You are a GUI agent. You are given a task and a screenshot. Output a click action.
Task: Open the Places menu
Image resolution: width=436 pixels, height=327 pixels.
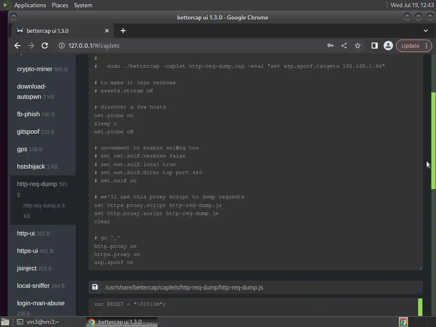(60, 5)
